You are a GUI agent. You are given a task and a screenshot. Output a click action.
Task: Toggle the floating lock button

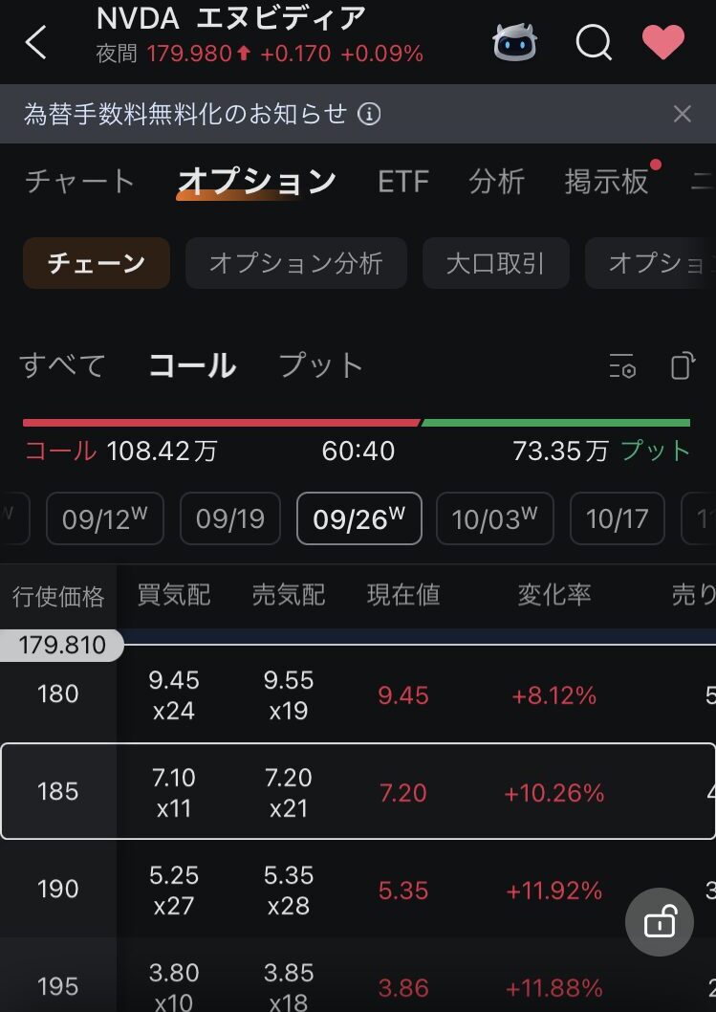660,922
